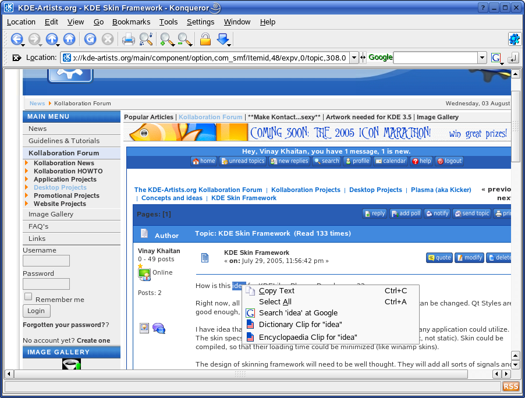Select Dictionary Clip for "idea"
The image size is (525, 398).
(x=331, y=324)
